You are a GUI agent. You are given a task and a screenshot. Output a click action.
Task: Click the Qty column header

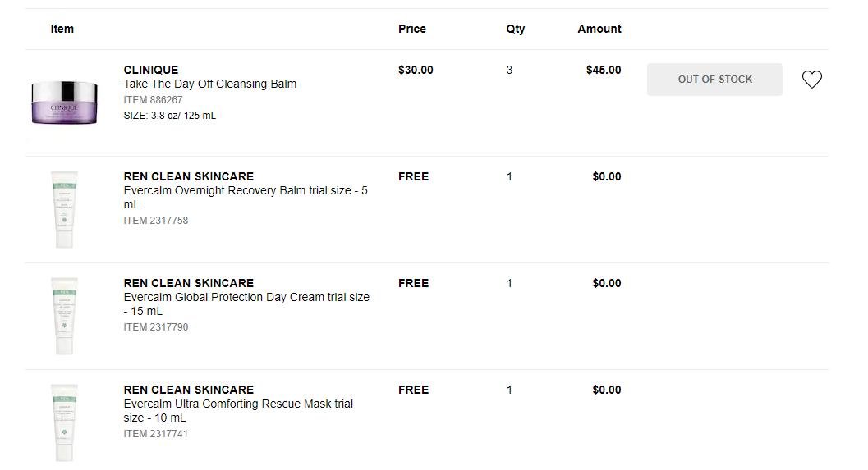[516, 29]
